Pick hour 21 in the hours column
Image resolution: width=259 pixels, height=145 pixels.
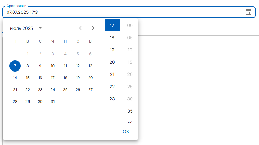(x=112, y=74)
